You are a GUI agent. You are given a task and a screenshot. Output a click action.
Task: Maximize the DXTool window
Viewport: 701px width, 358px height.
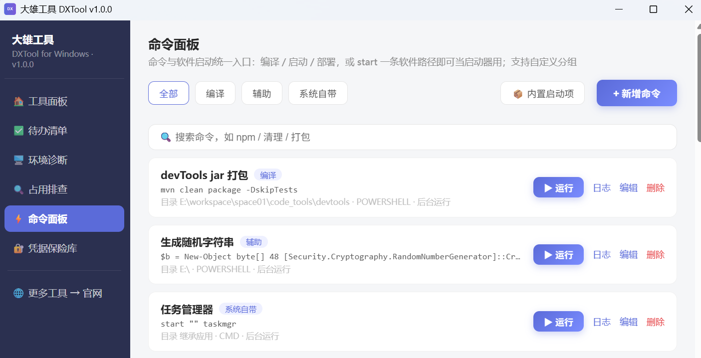(653, 9)
